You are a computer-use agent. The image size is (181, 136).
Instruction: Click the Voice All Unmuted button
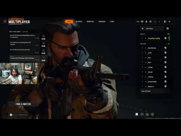[x=18, y=115]
